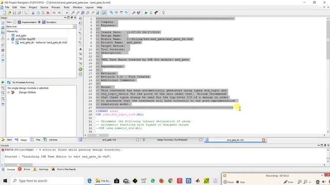Screen dimensions: 330x185
Task: Open the Tools menu
Action: pos(67,7)
